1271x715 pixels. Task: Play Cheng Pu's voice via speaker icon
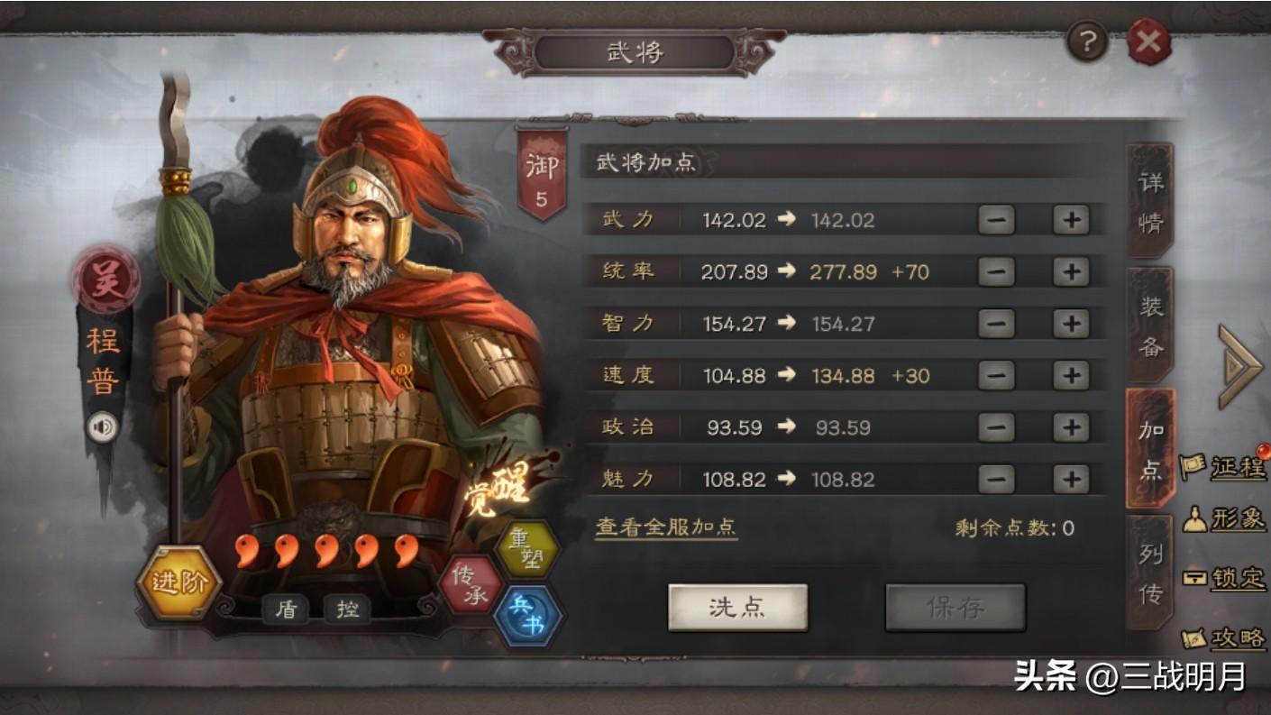coord(104,426)
